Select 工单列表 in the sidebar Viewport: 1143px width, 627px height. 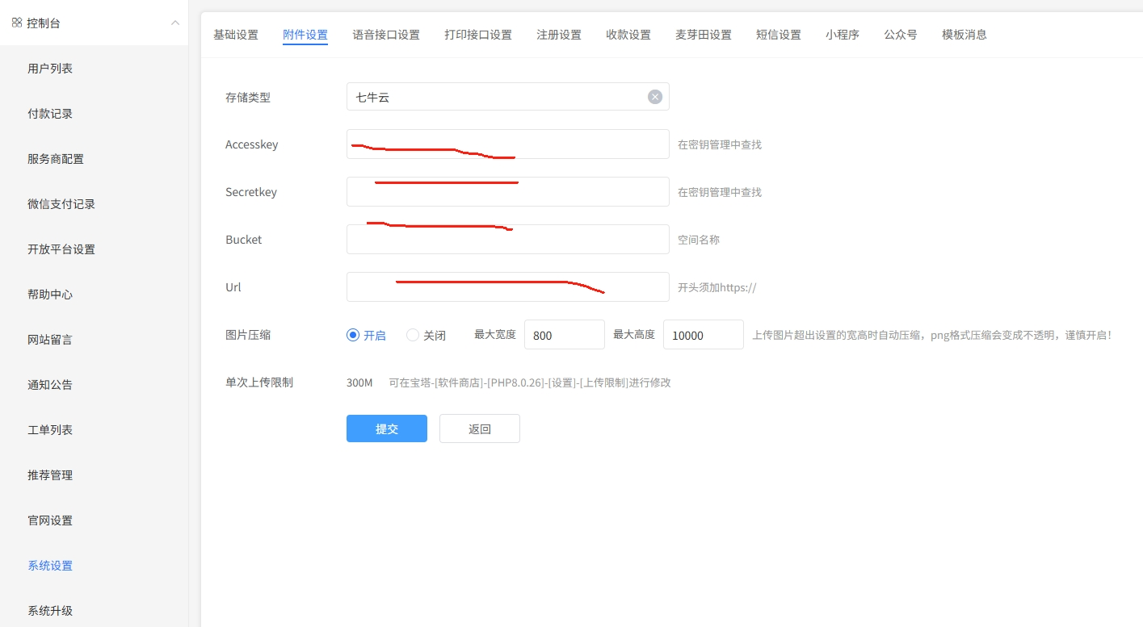[x=50, y=430]
